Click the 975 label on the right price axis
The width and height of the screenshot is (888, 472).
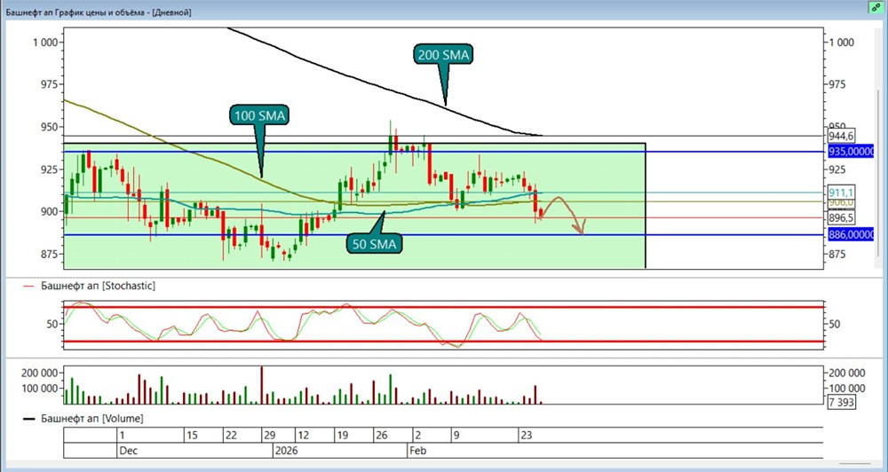(x=837, y=84)
